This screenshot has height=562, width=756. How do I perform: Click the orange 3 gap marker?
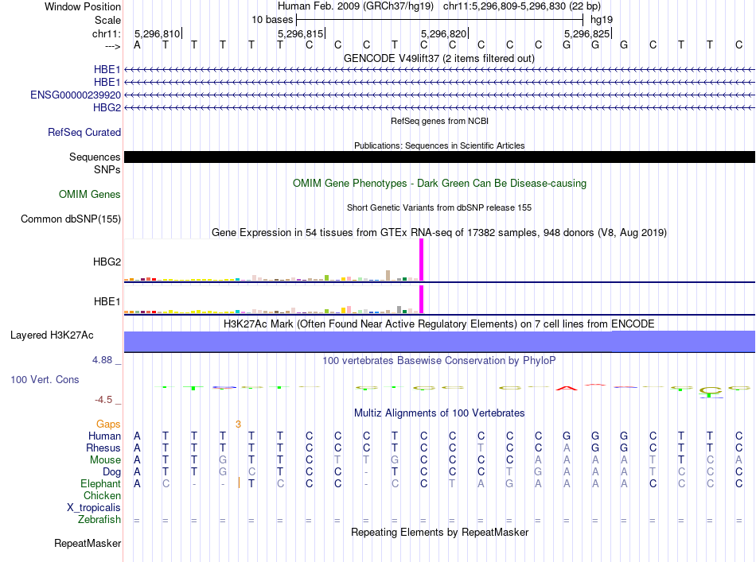(x=238, y=424)
